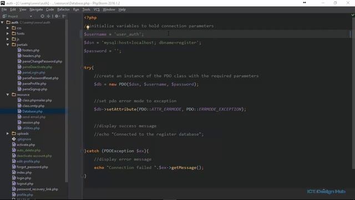The image size is (355, 200).
Task: Click the setAttribute method call
Action: pyautogui.click(x=121, y=109)
